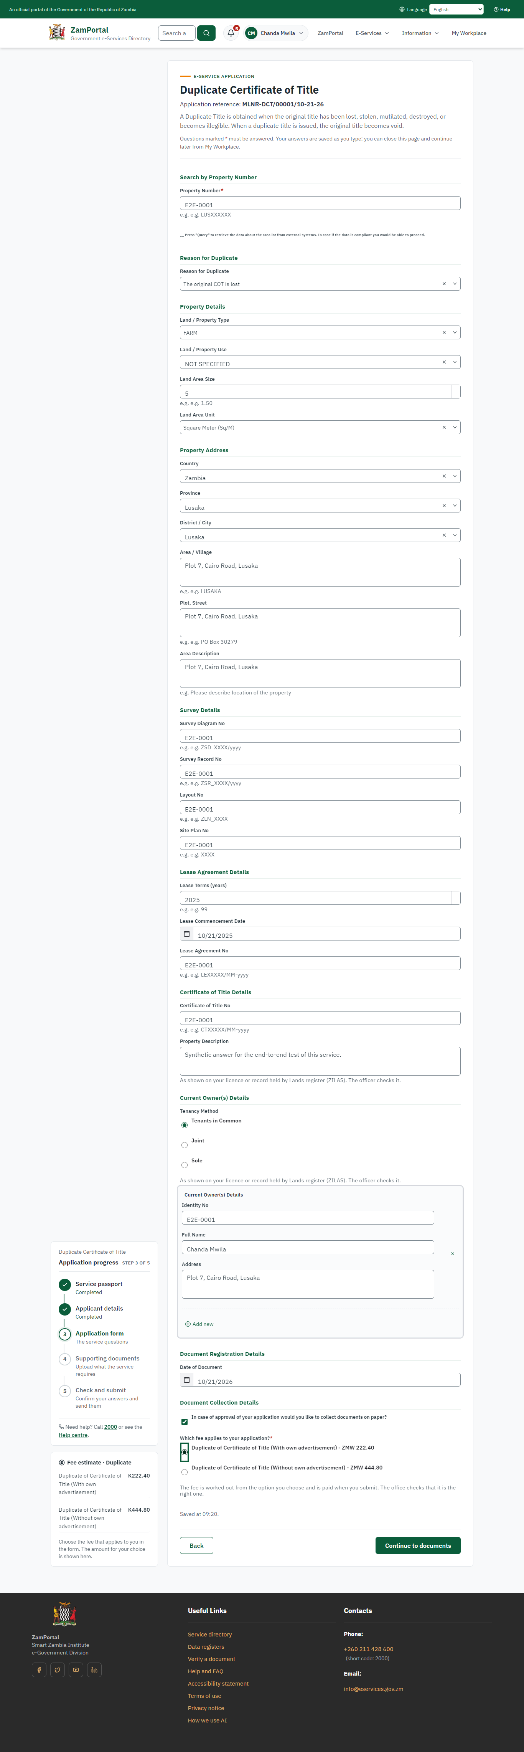This screenshot has width=524, height=1752.
Task: Choose the With own advertisement ZMW 222.40 fee
Action: pyautogui.click(x=184, y=1452)
